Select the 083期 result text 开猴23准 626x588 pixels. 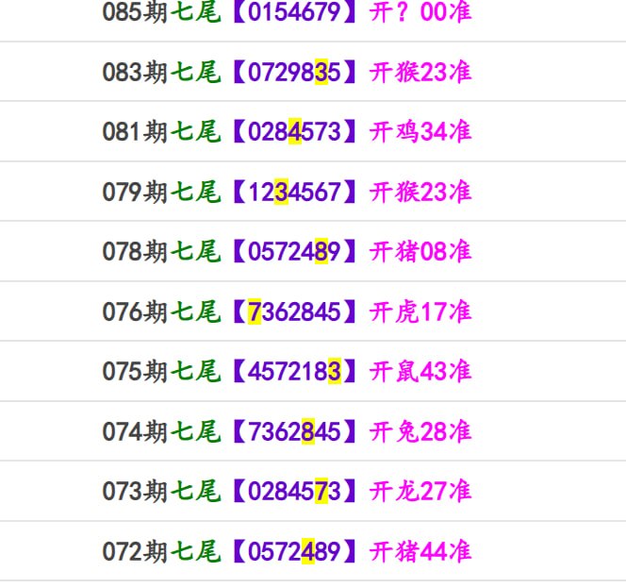420,72
